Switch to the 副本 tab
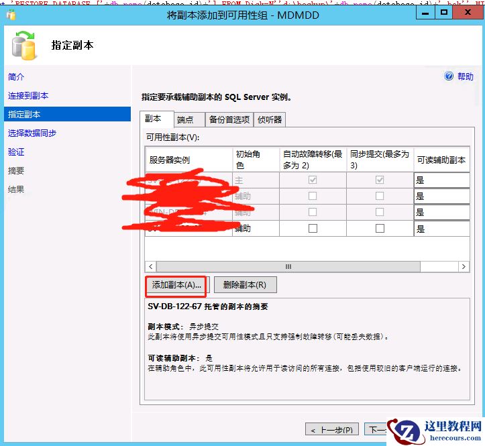 (157, 119)
